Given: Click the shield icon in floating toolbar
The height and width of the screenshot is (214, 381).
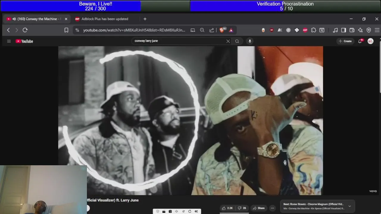Looking at the screenshot, I should tap(157, 211).
